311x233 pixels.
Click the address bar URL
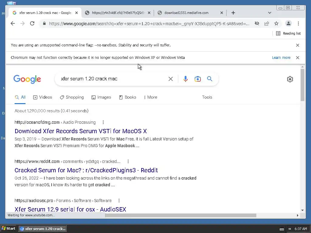tap(149, 24)
